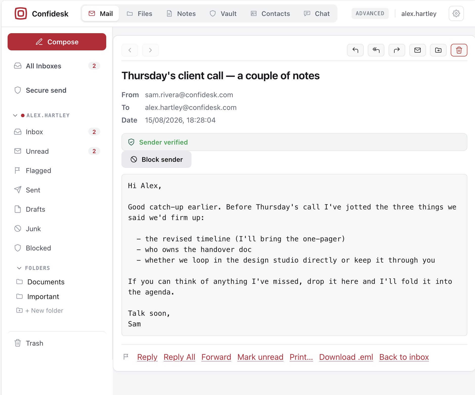
Task: Click the reply-all double arrow icon
Action: 376,50
